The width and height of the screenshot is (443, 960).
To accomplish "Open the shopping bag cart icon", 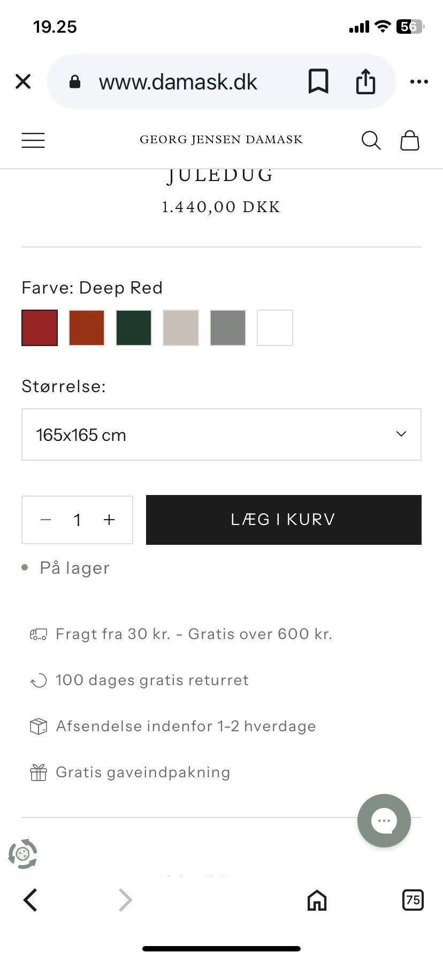I will pyautogui.click(x=410, y=140).
